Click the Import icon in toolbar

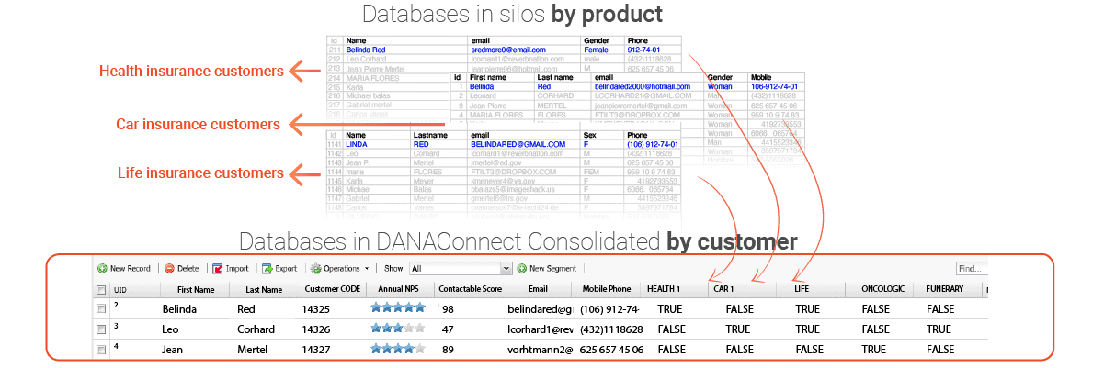point(218,269)
